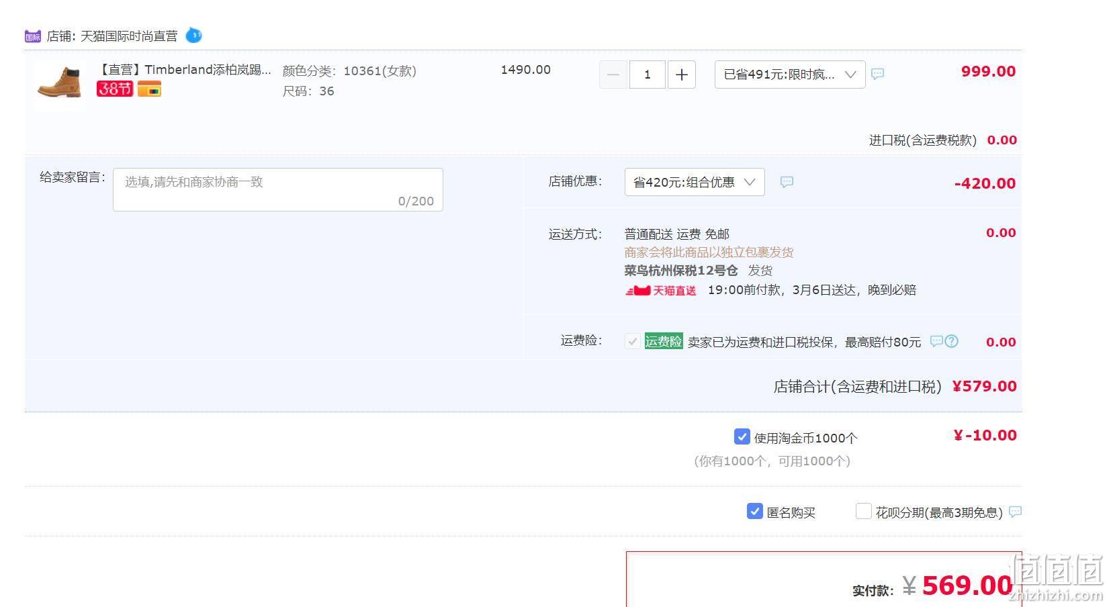This screenshot has height=607, width=1109.
Task: Expand the 已省491元 promotion dropdown
Action: point(790,75)
